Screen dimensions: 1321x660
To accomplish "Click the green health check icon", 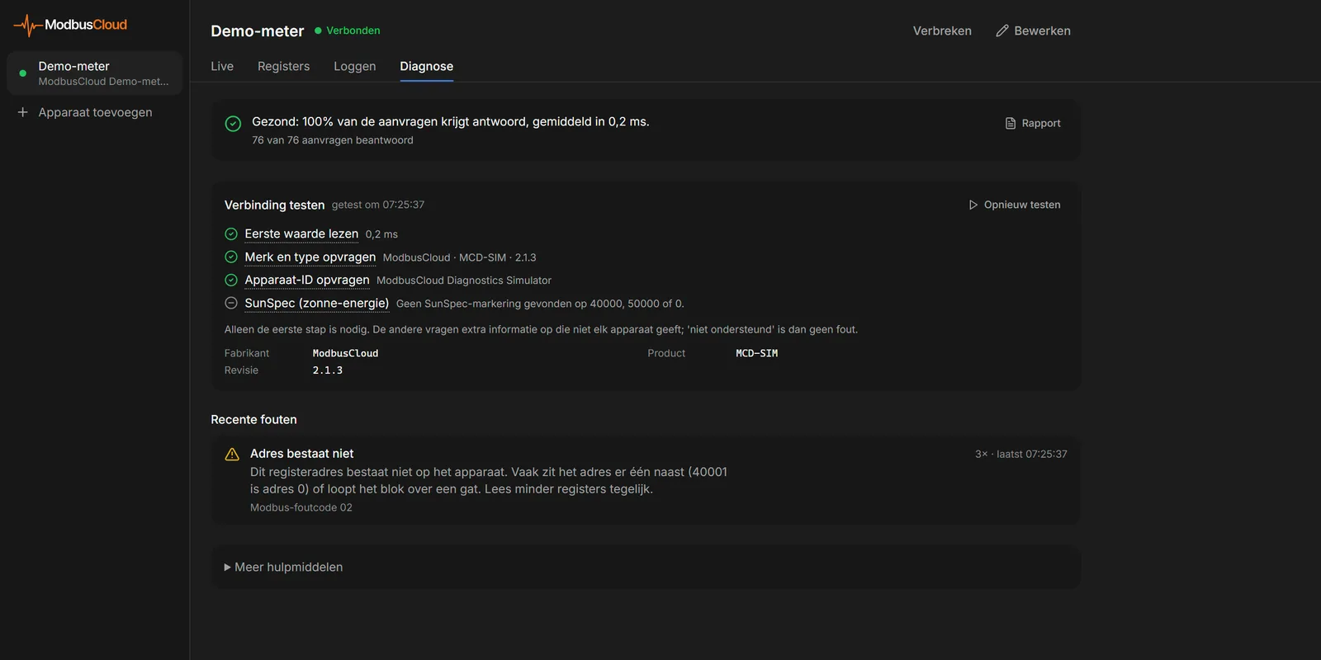I will [x=233, y=124].
